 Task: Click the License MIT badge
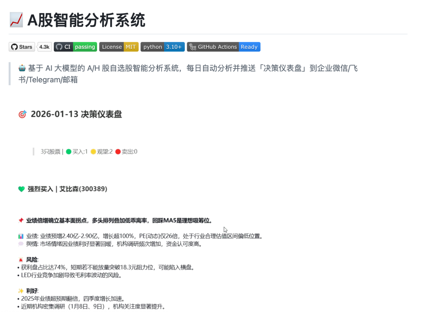(x=119, y=47)
